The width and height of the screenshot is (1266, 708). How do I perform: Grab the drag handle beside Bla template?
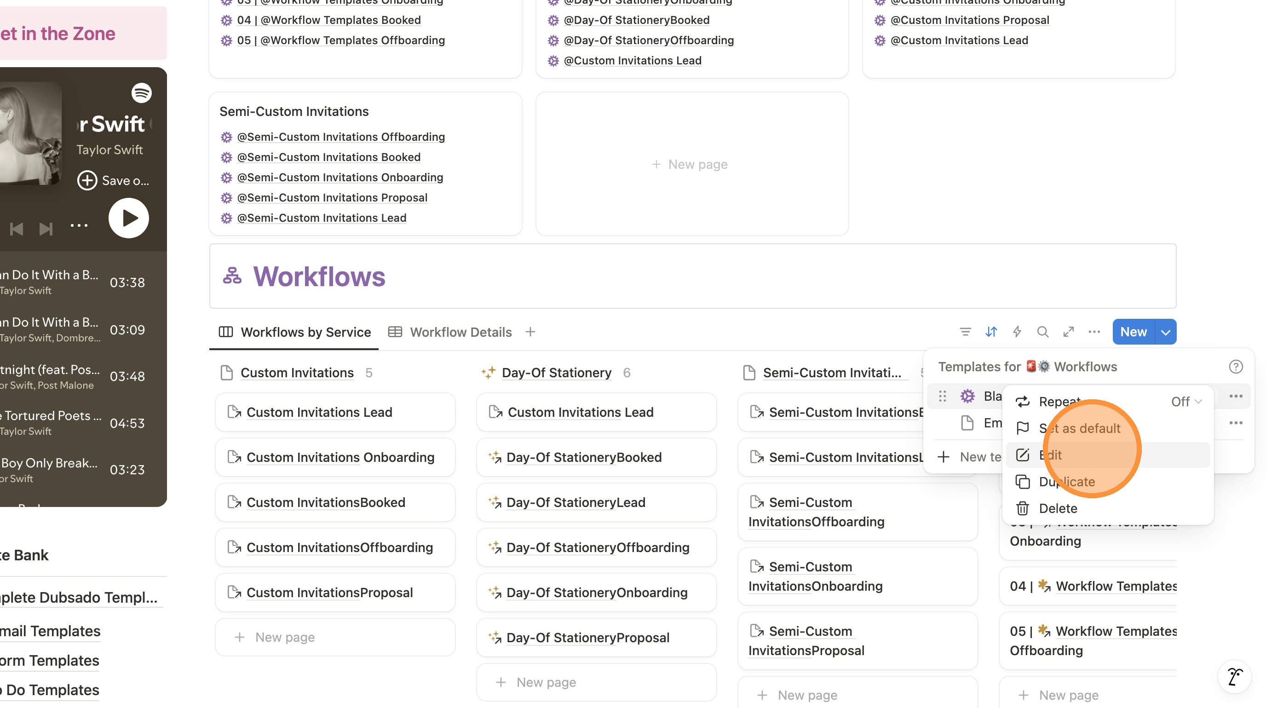pyautogui.click(x=942, y=396)
